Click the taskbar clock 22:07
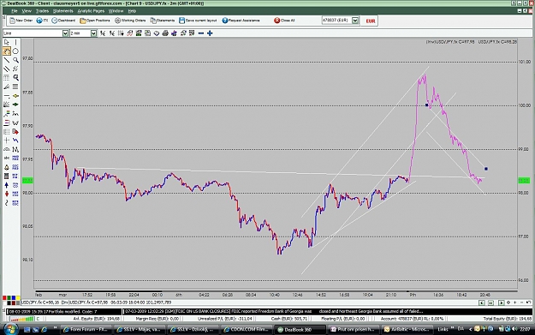Image resolution: width=535 pixels, height=335 pixels. pos(525,329)
